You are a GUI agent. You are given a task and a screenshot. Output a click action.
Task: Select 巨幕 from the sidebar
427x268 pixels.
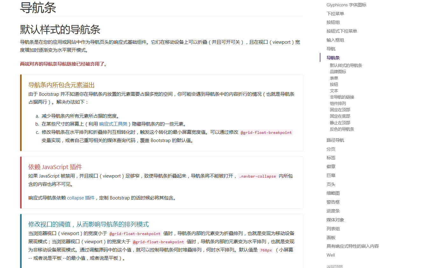pos(331,175)
